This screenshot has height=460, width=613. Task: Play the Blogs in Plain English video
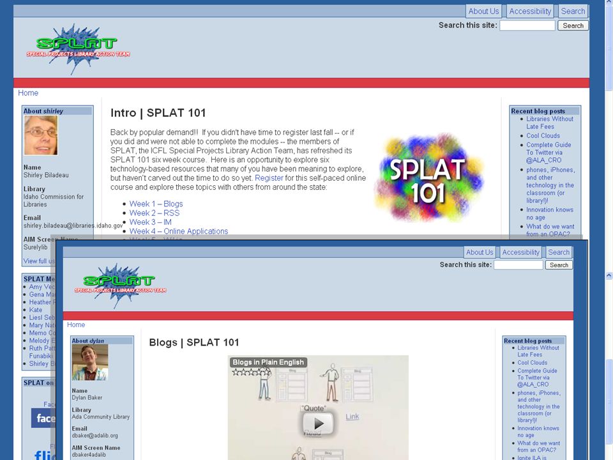[318, 423]
